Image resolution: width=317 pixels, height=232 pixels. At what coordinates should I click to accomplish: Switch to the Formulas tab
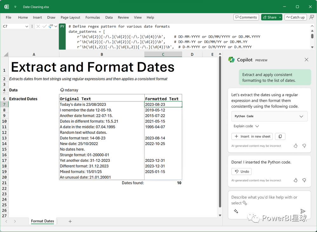[93, 17]
